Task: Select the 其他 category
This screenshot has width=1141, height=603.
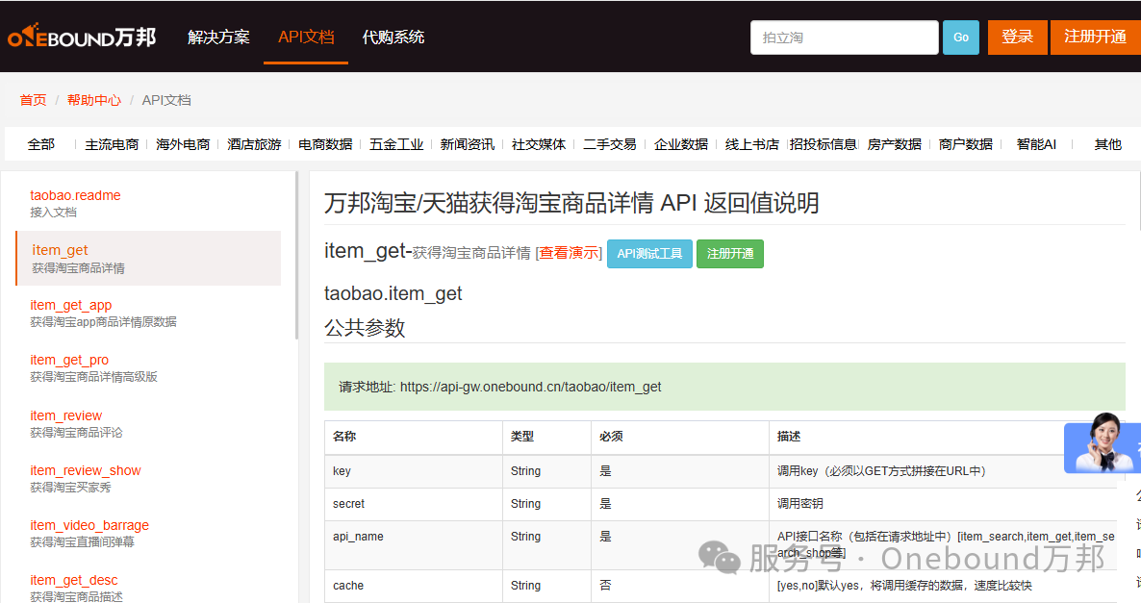Action: point(1107,145)
